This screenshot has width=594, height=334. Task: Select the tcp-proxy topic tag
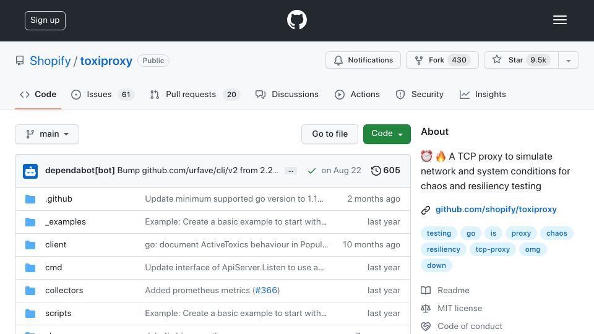(493, 249)
